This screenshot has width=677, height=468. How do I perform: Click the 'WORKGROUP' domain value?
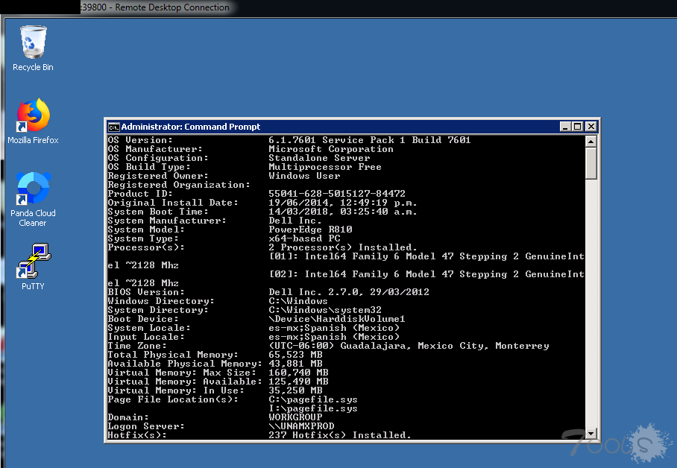[x=295, y=417]
